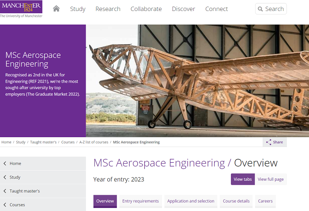Click chevron next to Taught master's sidebar

click(x=5, y=191)
